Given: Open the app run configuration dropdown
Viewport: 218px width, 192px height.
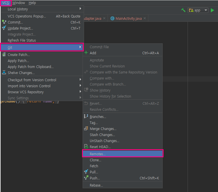Looking at the screenshot, I should point(198,10).
